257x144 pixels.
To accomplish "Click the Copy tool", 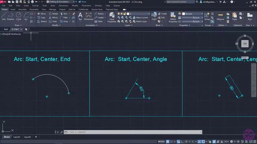I will click(41, 18).
